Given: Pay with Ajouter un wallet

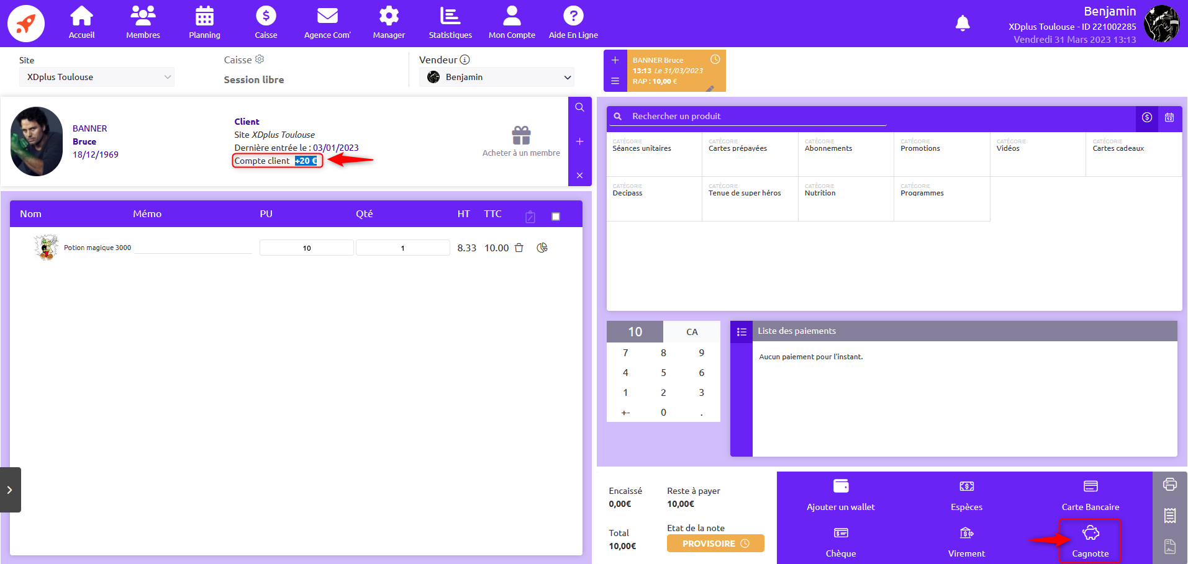Looking at the screenshot, I should (x=841, y=495).
